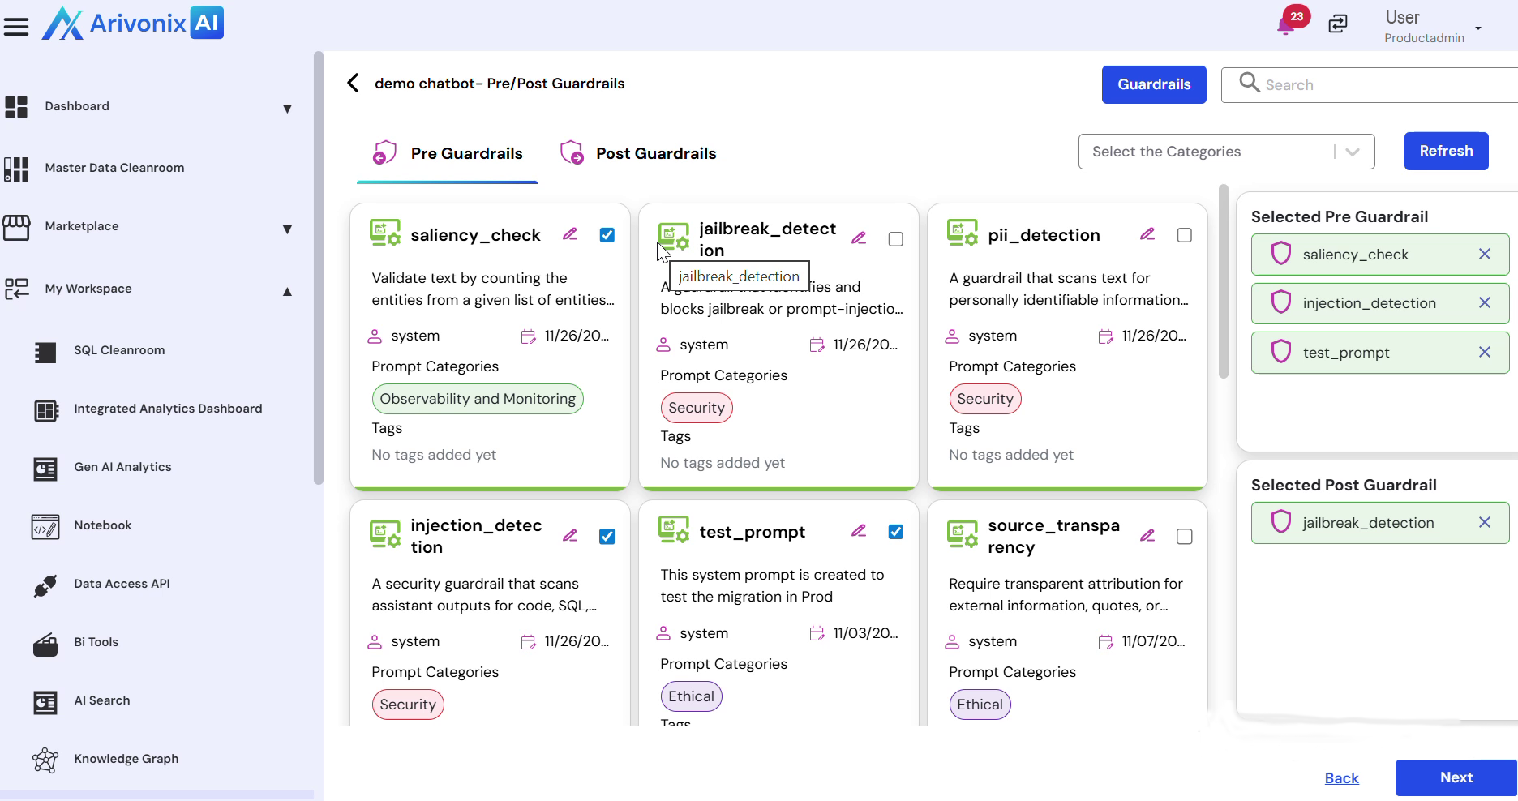Image resolution: width=1518 pixels, height=801 pixels.
Task: Click the switch window icon in header
Action: point(1338,24)
